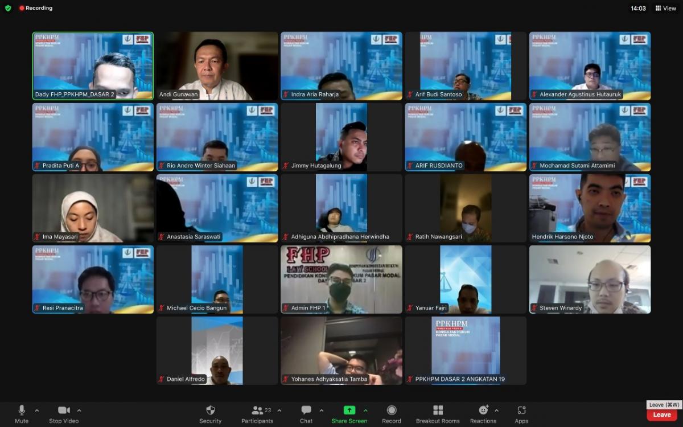
Task: Select Andi Gunawan's video tile
Action: click(x=217, y=66)
